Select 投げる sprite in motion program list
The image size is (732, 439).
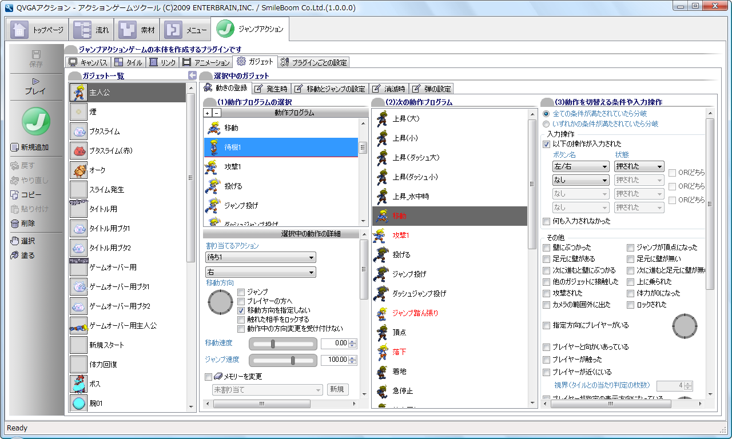(213, 186)
